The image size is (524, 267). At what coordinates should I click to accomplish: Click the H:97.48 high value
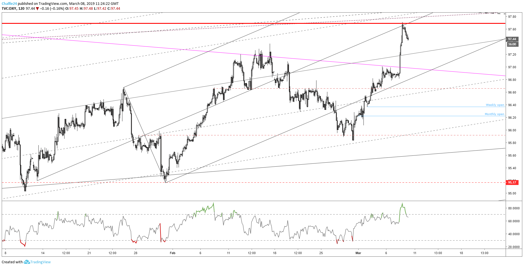(x=86, y=9)
